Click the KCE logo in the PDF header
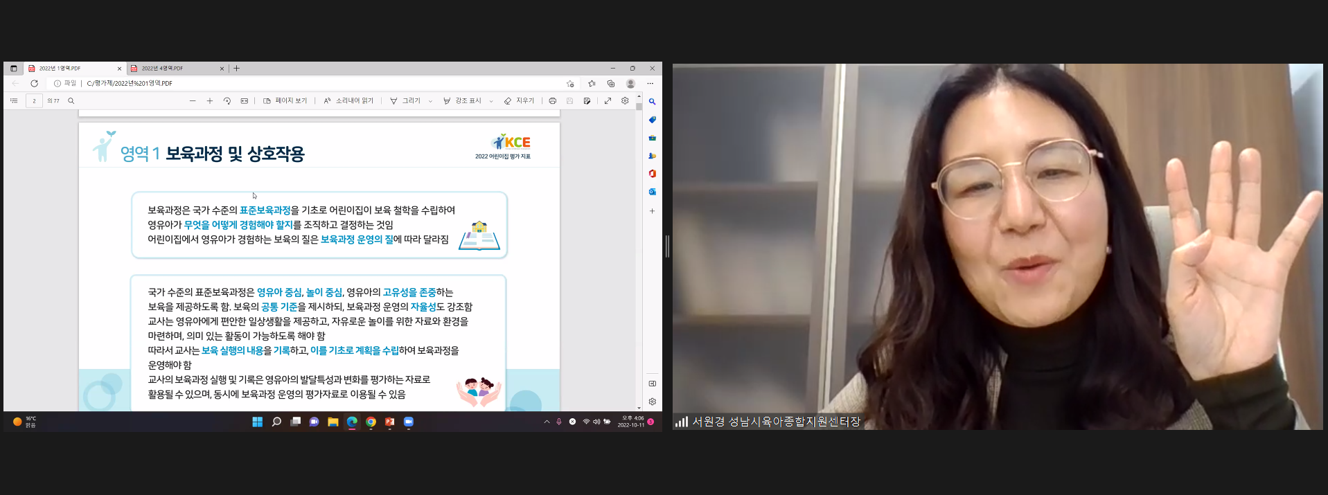The image size is (1328, 495). click(x=511, y=142)
